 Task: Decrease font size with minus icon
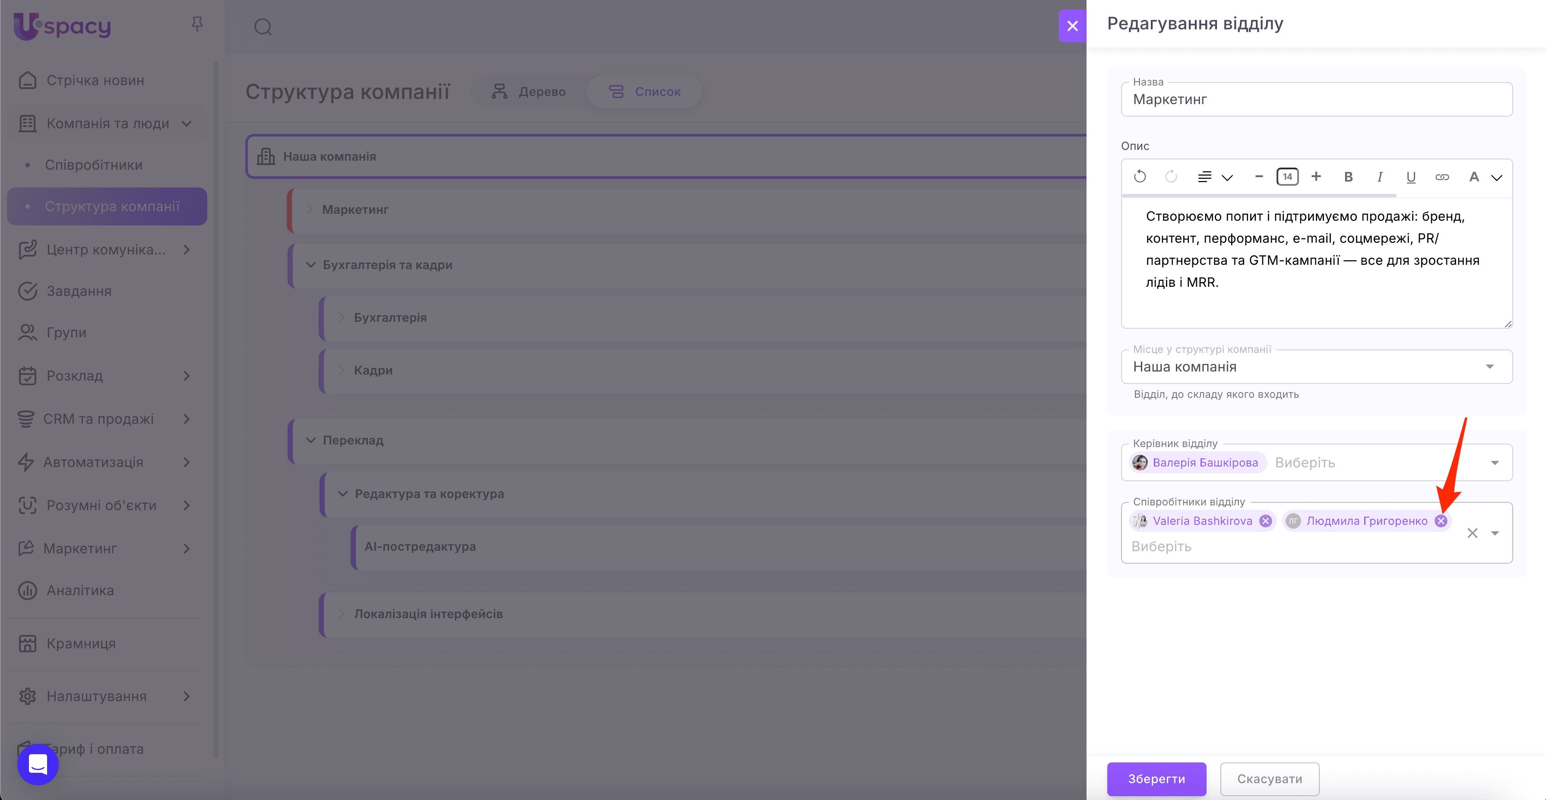[x=1259, y=176]
